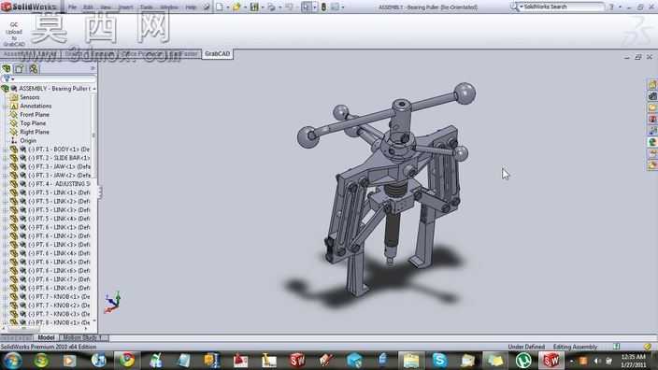Open the Insert menu

click(x=125, y=7)
